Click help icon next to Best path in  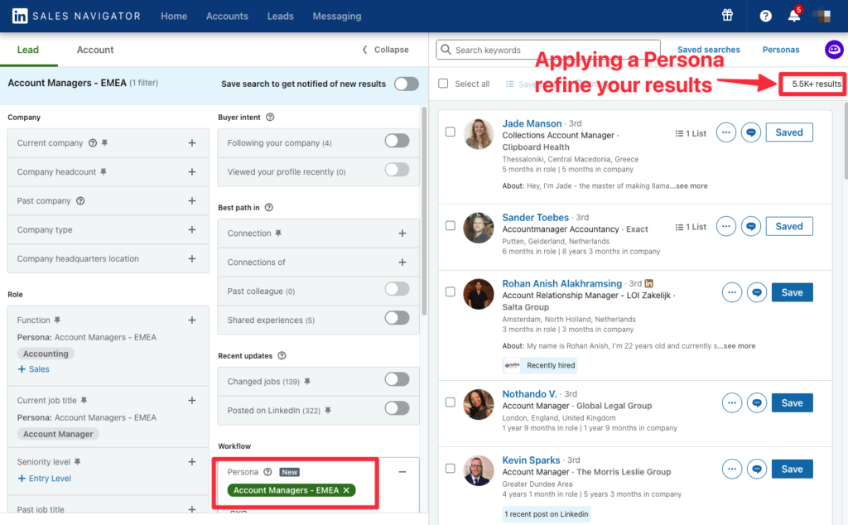pos(269,208)
